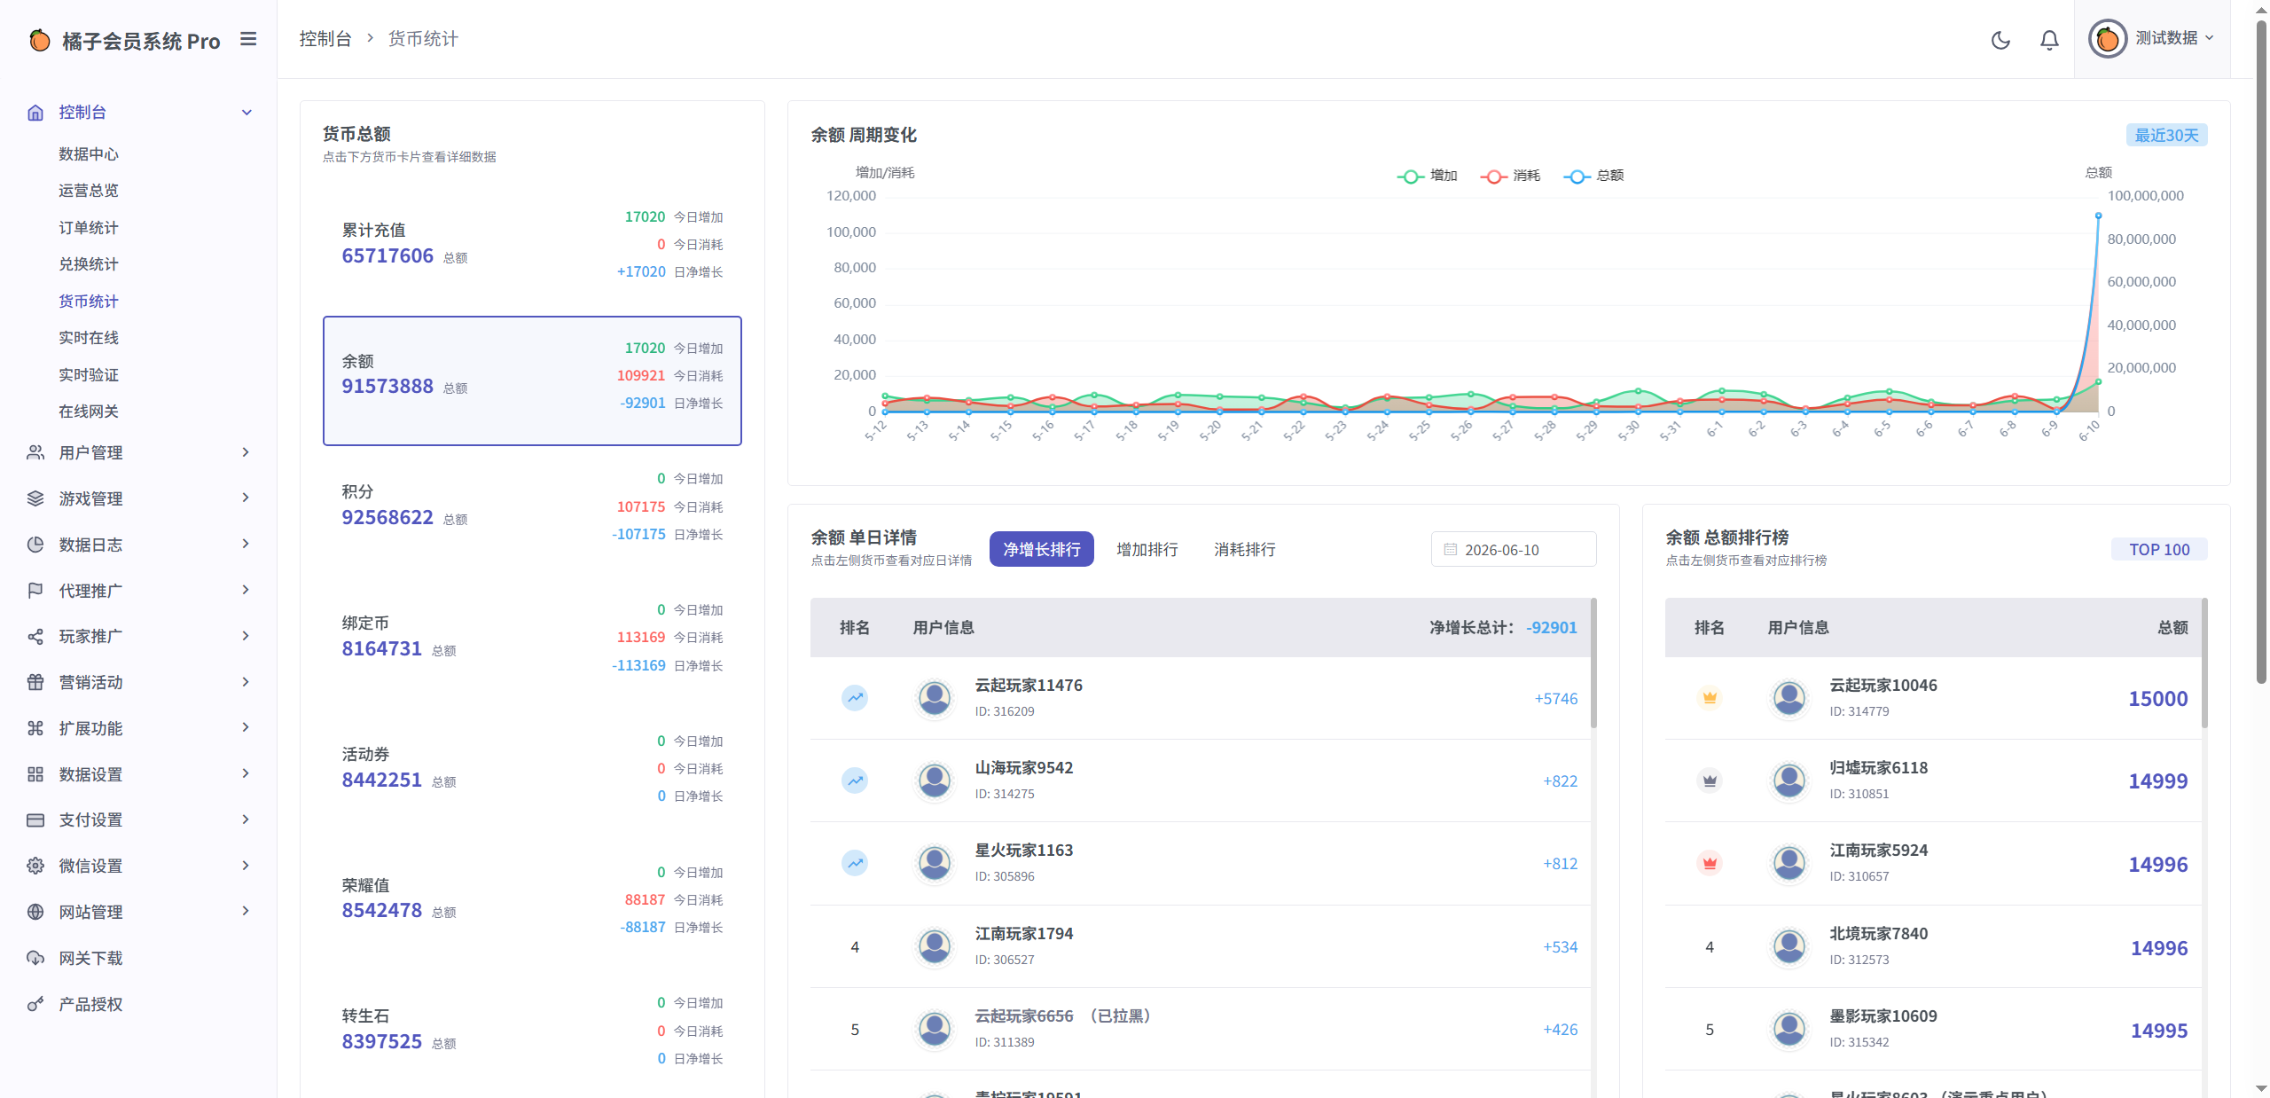Open the 测试数据 user dropdown
This screenshot has height=1098, width=2270.
pos(2152,39)
